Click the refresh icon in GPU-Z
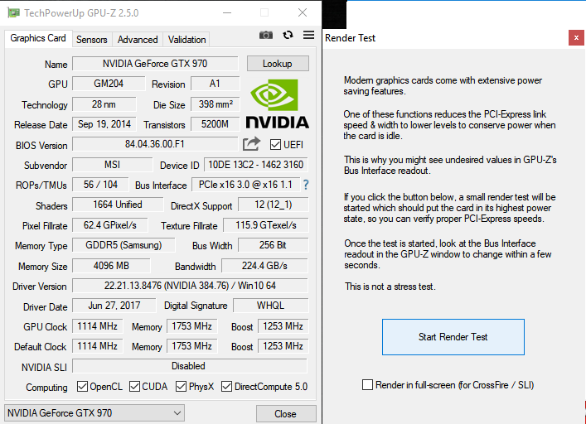Viewport: 586px width, 424px height. (x=288, y=35)
